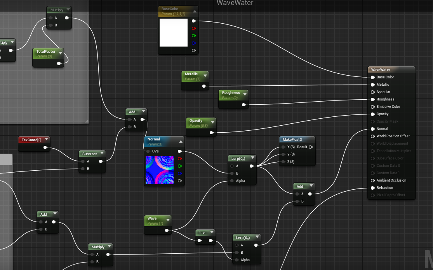Viewport: 433px width, 270px height.
Task: Collapse the BaseColor node preview arrow
Action: click(x=195, y=11)
